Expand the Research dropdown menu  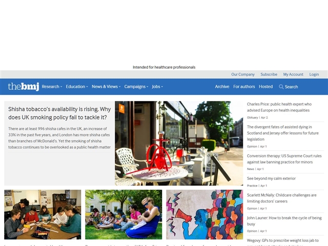coord(52,87)
